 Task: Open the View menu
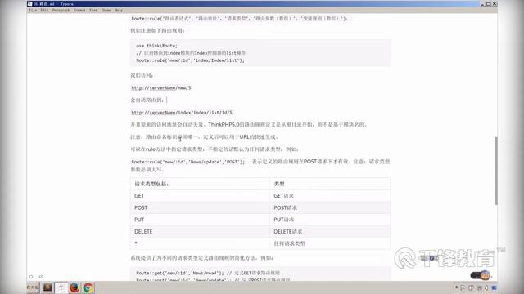click(x=93, y=11)
